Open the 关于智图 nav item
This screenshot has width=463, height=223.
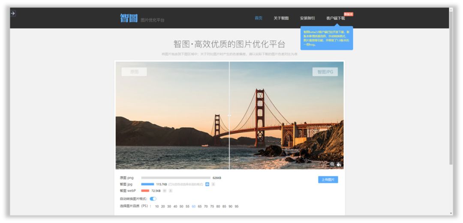(x=281, y=18)
